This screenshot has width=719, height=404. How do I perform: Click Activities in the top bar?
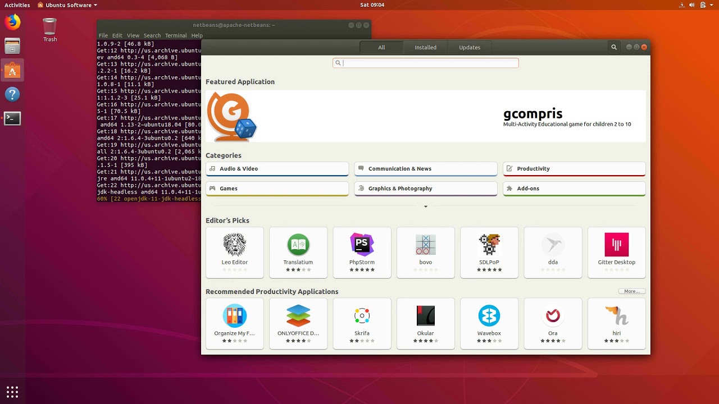[x=17, y=5]
